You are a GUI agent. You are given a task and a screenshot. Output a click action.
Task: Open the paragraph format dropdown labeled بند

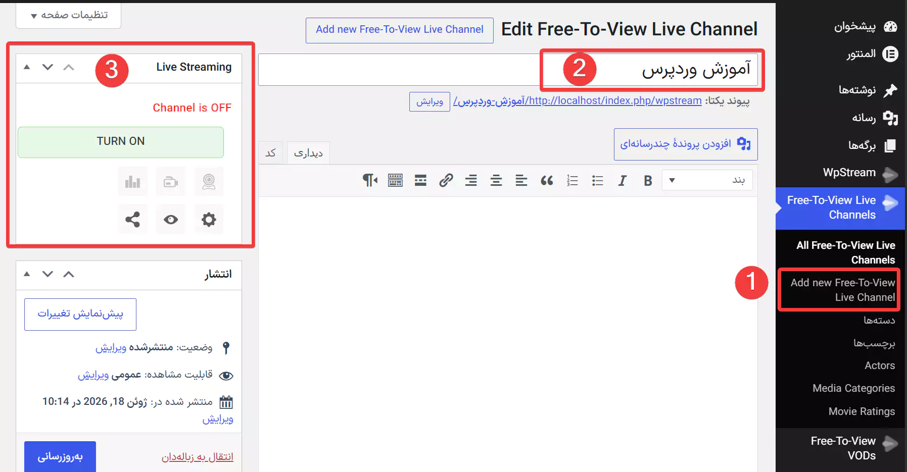(707, 180)
